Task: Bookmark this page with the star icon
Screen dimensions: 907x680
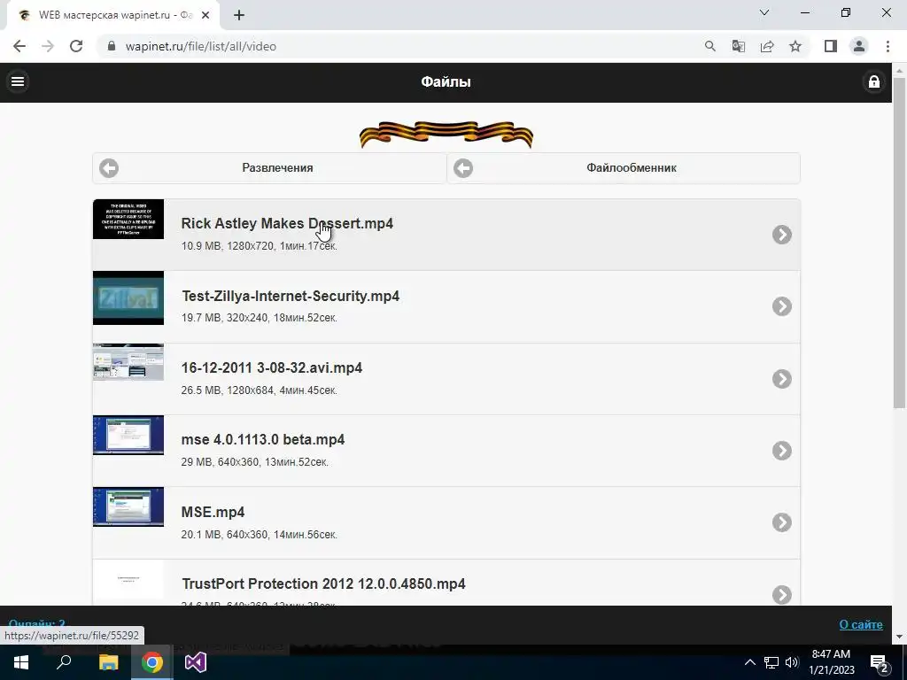Action: click(795, 46)
